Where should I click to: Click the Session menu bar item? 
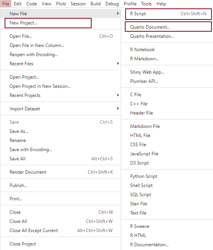(78, 4)
